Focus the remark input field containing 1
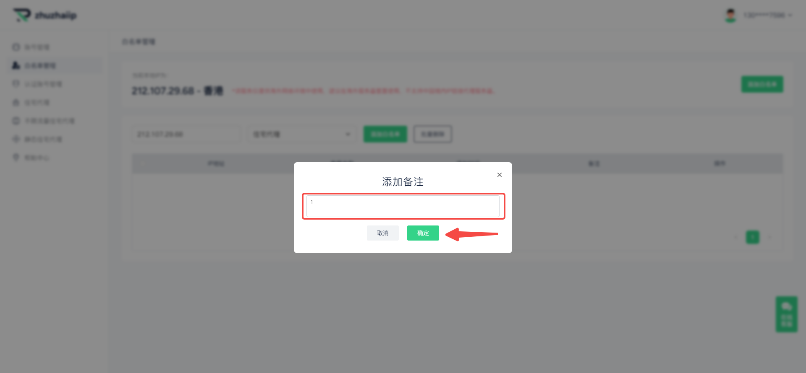This screenshot has height=373, width=806. pyautogui.click(x=403, y=206)
